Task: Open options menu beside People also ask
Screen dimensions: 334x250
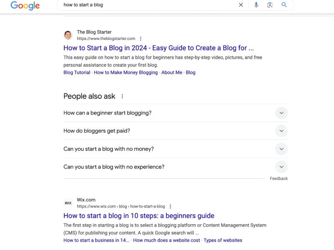Action: click(x=122, y=96)
